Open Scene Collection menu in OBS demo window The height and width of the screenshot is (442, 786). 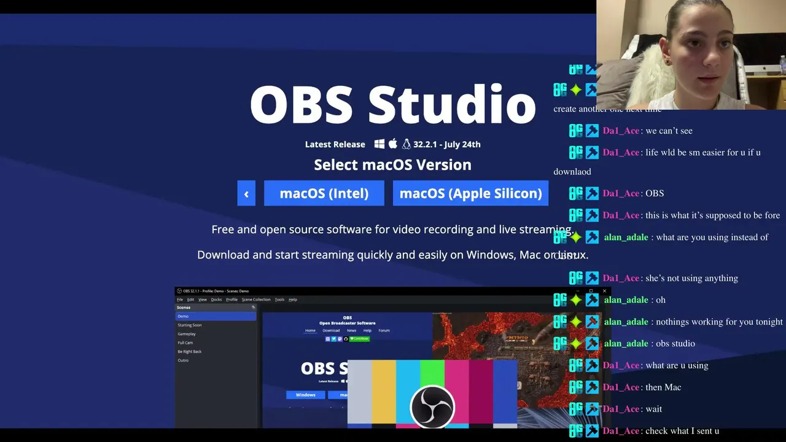(256, 300)
